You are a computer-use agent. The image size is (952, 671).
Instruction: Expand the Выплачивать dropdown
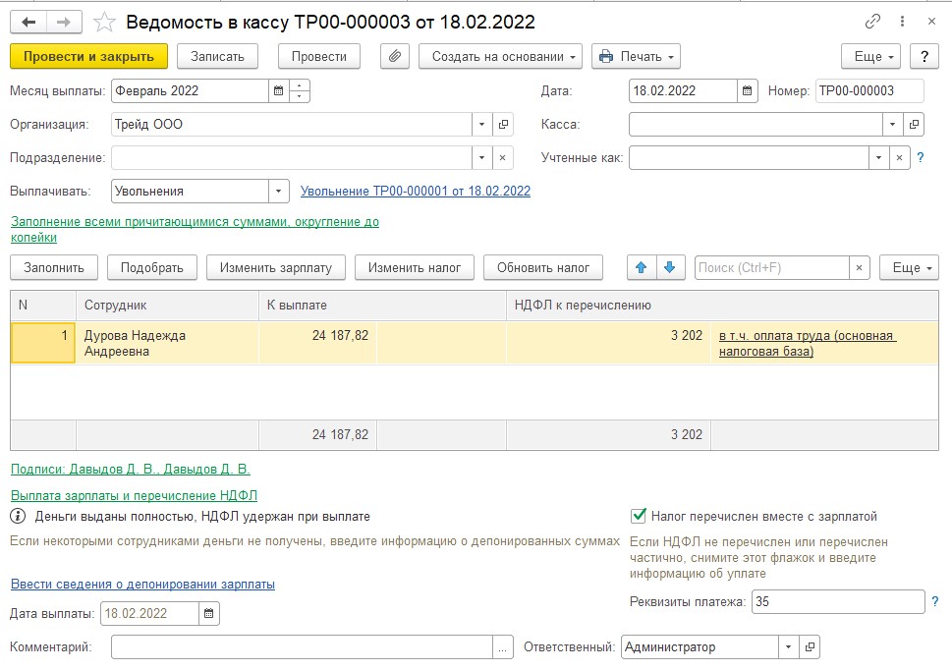point(278,192)
